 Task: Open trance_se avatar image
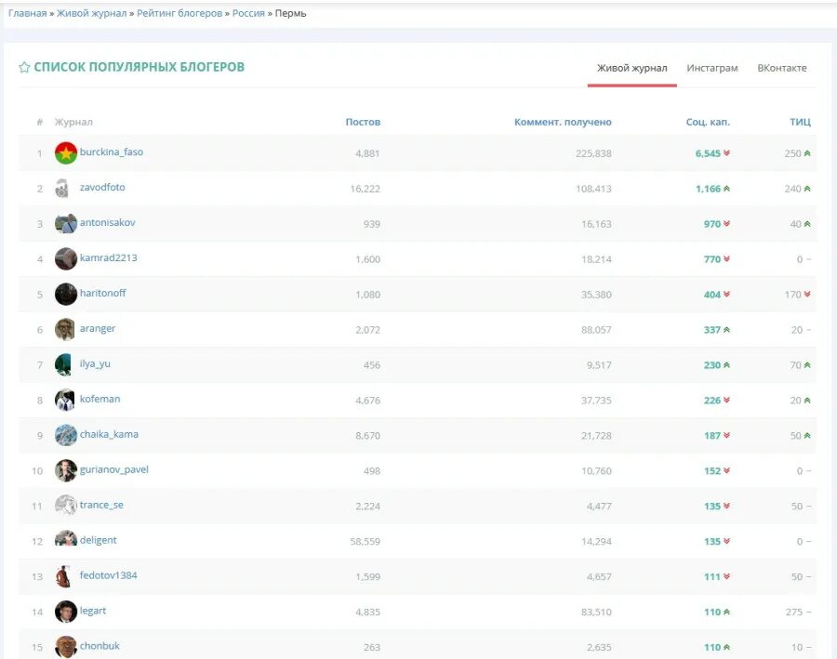pos(66,505)
